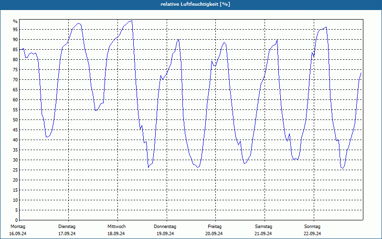
Task: Select the 70 y-axis label
Action: pyautogui.click(x=15, y=80)
